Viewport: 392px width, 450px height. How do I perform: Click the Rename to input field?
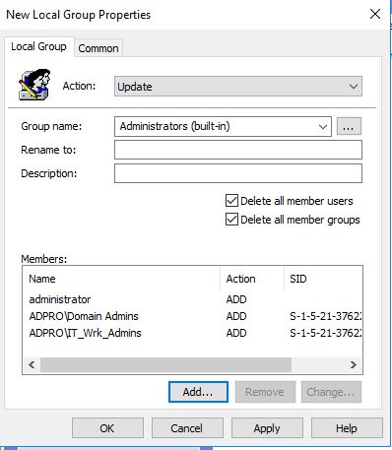(x=238, y=150)
